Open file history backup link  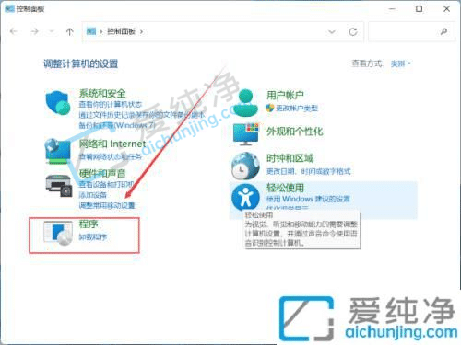[142, 115]
